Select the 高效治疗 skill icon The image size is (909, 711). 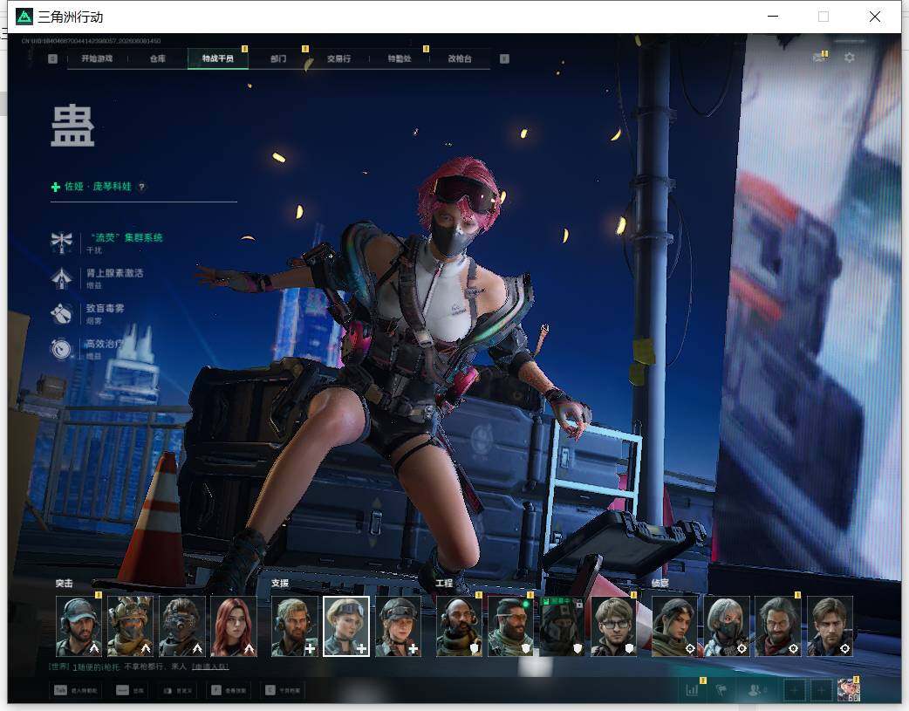point(61,349)
